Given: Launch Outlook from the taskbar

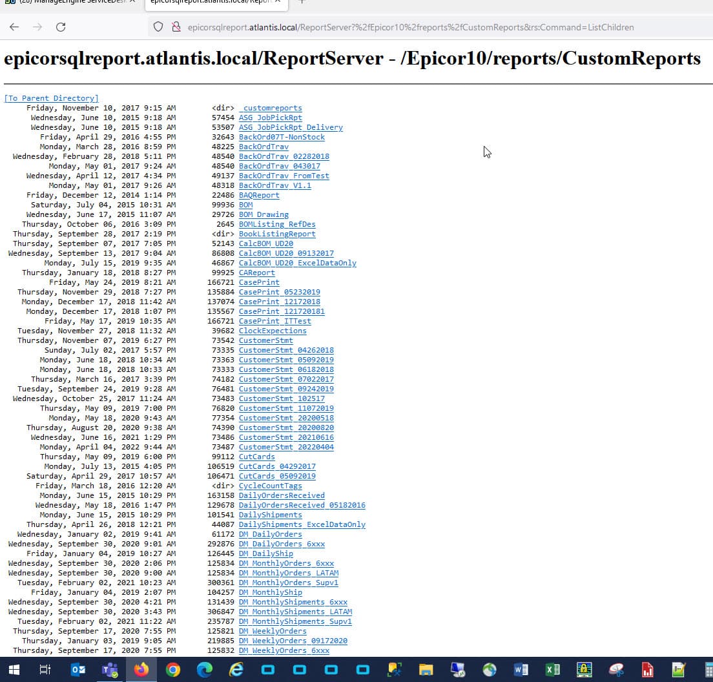Looking at the screenshot, I should [78, 669].
